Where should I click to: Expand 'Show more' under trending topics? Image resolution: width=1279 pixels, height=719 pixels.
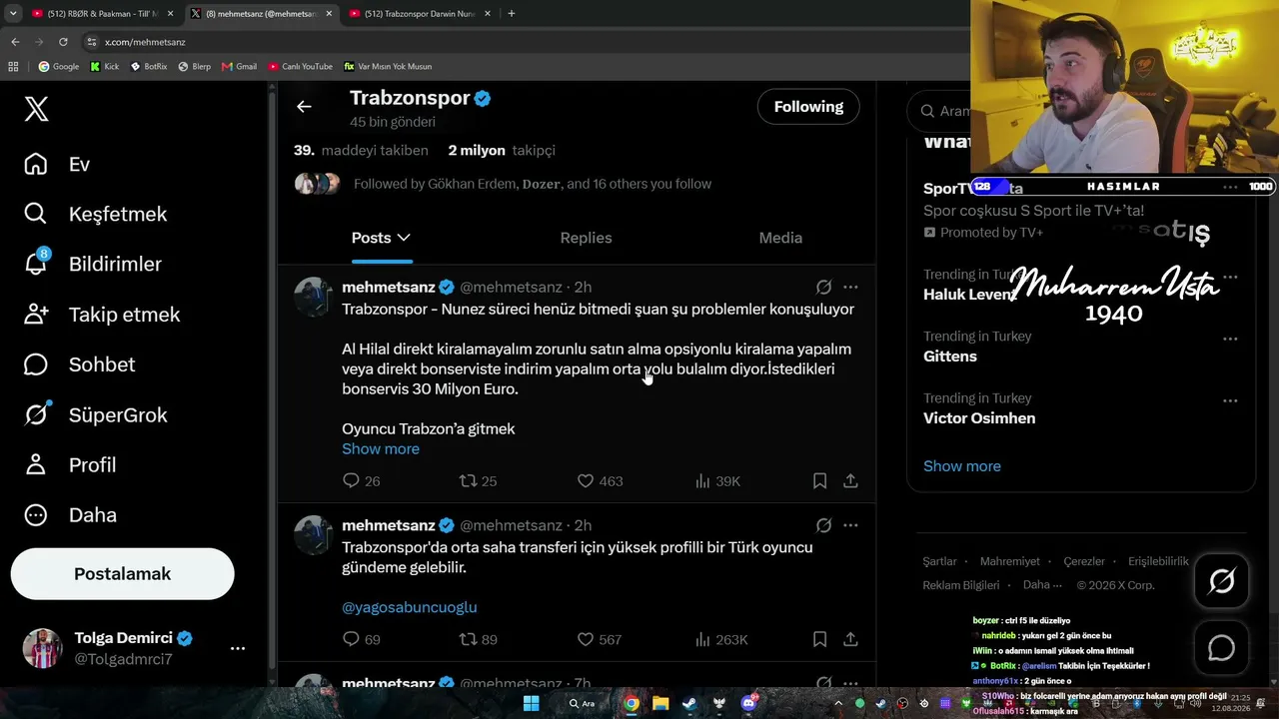961,466
